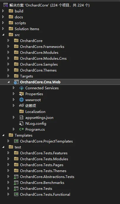
Task: Collapse the OrchardCore.Cms.Web project node
Action: [x=9, y=82]
